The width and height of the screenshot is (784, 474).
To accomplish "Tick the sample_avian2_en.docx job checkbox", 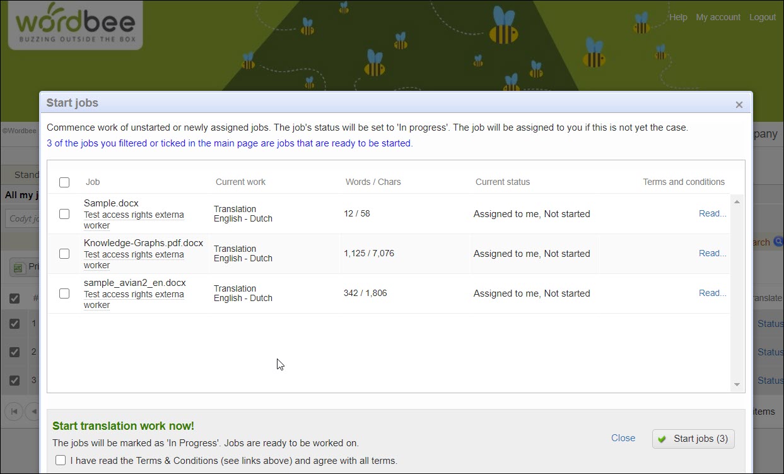I will click(64, 293).
